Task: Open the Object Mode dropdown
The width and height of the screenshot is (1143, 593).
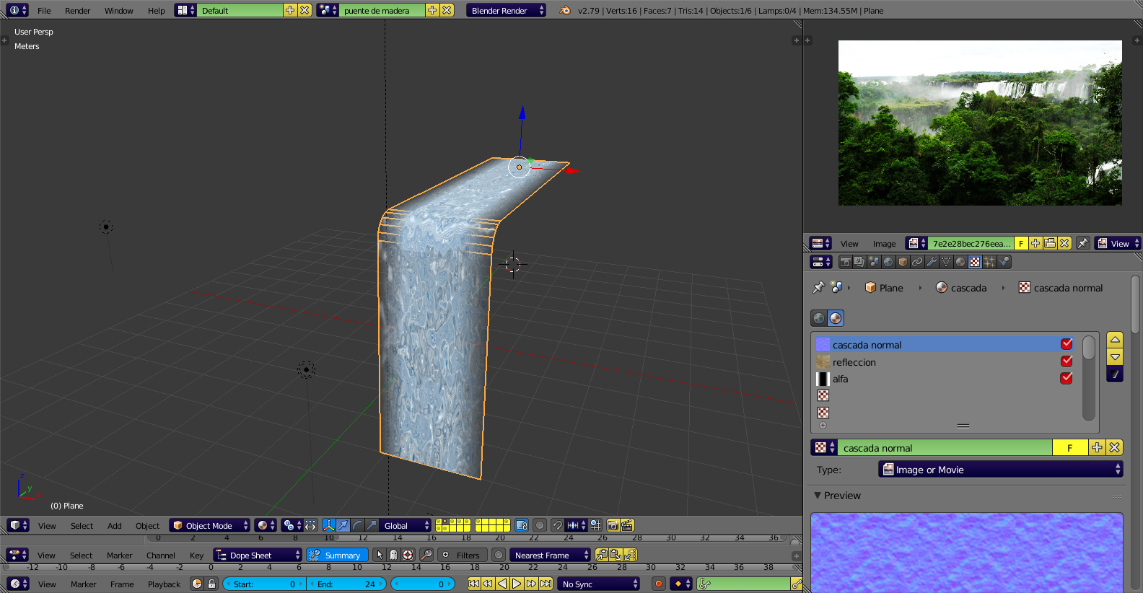Action: coord(210,525)
